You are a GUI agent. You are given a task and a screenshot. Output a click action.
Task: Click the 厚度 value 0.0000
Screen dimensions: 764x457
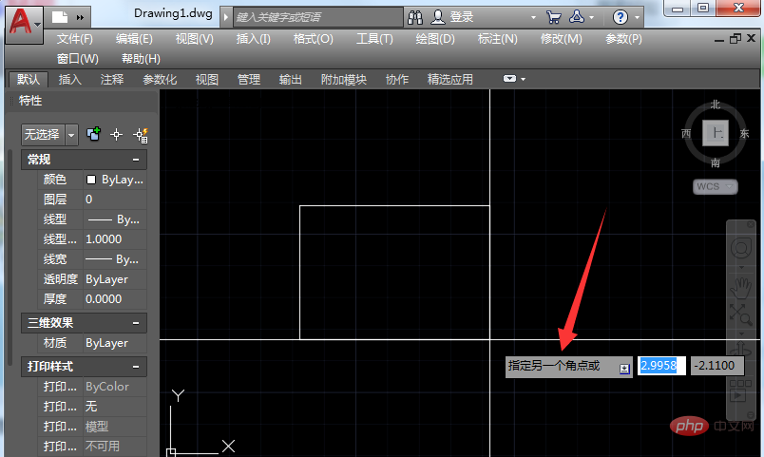pos(115,299)
